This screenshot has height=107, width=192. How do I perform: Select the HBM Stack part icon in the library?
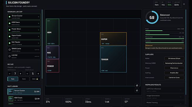coord(11,99)
